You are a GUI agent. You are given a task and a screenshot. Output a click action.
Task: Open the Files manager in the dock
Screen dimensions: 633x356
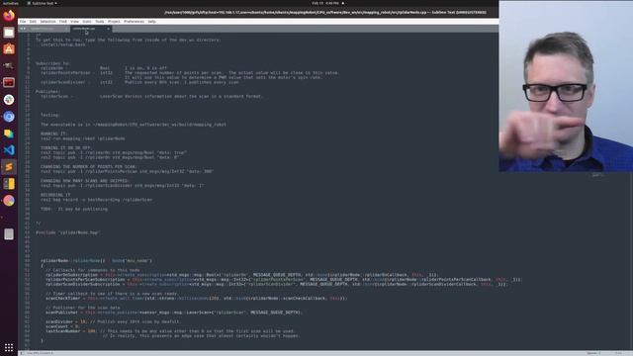coord(9,33)
